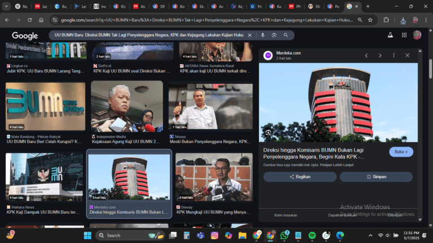Viewport: 433px width, 243px height.
Task: Open Google Lens image search icon
Action: coord(274,35)
